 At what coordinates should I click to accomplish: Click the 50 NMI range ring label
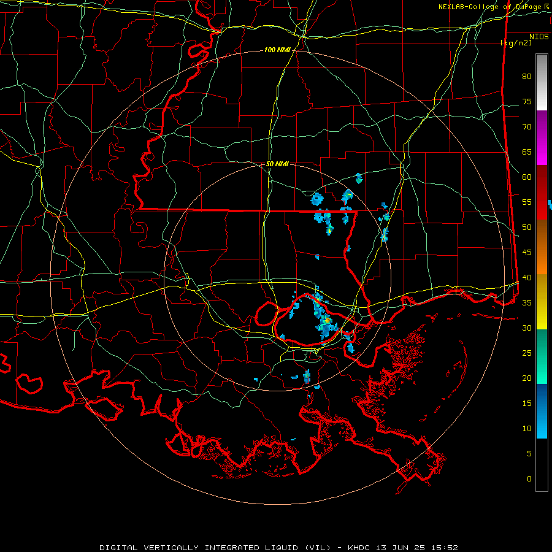[x=277, y=164]
